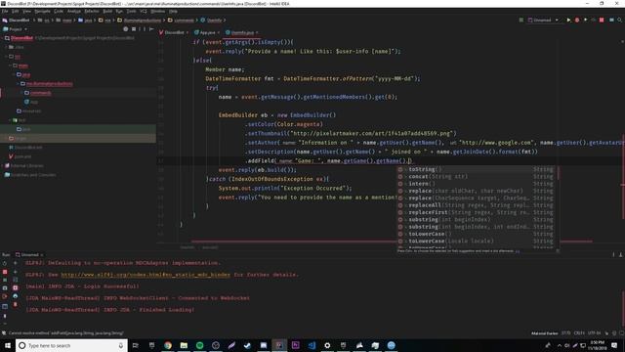Open Spotify from the taskbar
Image resolution: width=625 pixels, height=352 pixels.
[199, 345]
